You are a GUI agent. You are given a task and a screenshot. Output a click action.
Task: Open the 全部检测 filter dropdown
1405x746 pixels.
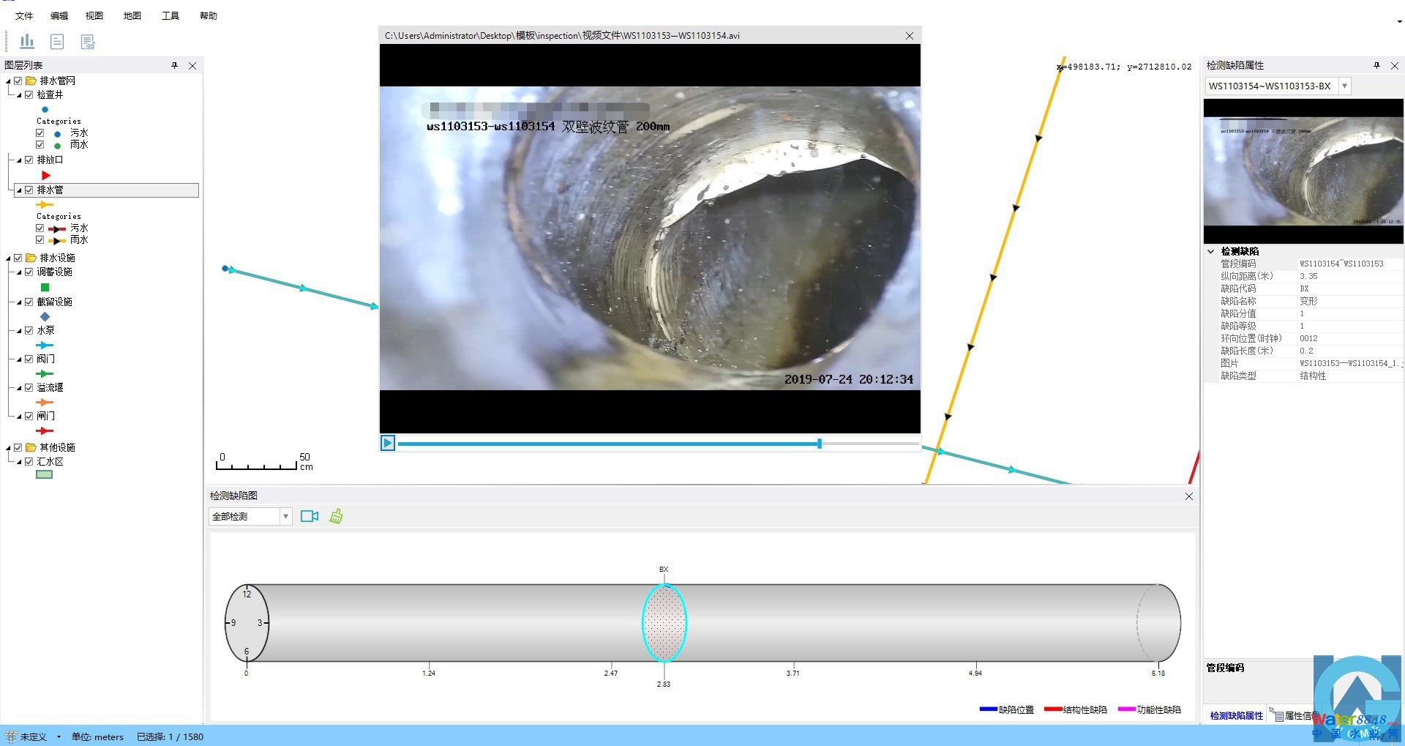pyautogui.click(x=285, y=516)
